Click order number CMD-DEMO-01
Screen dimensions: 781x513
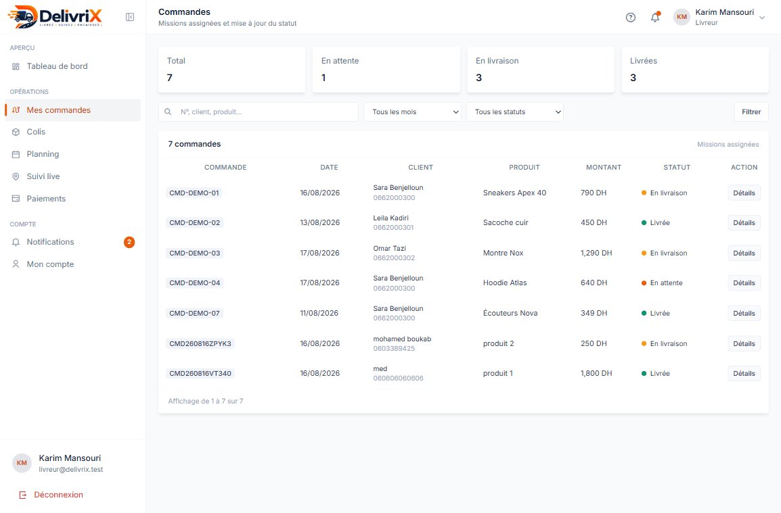click(194, 193)
